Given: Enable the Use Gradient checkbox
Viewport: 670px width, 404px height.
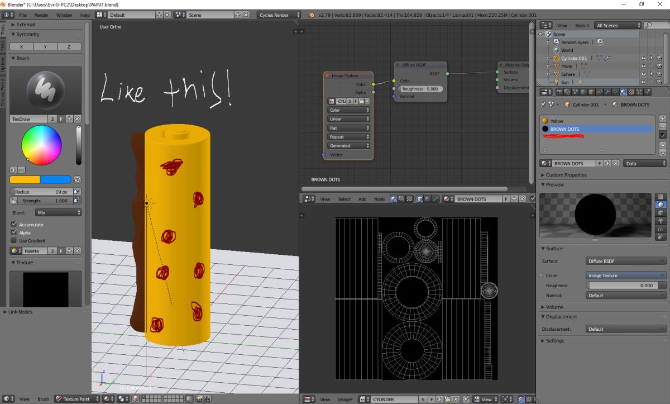Looking at the screenshot, I should 14,240.
